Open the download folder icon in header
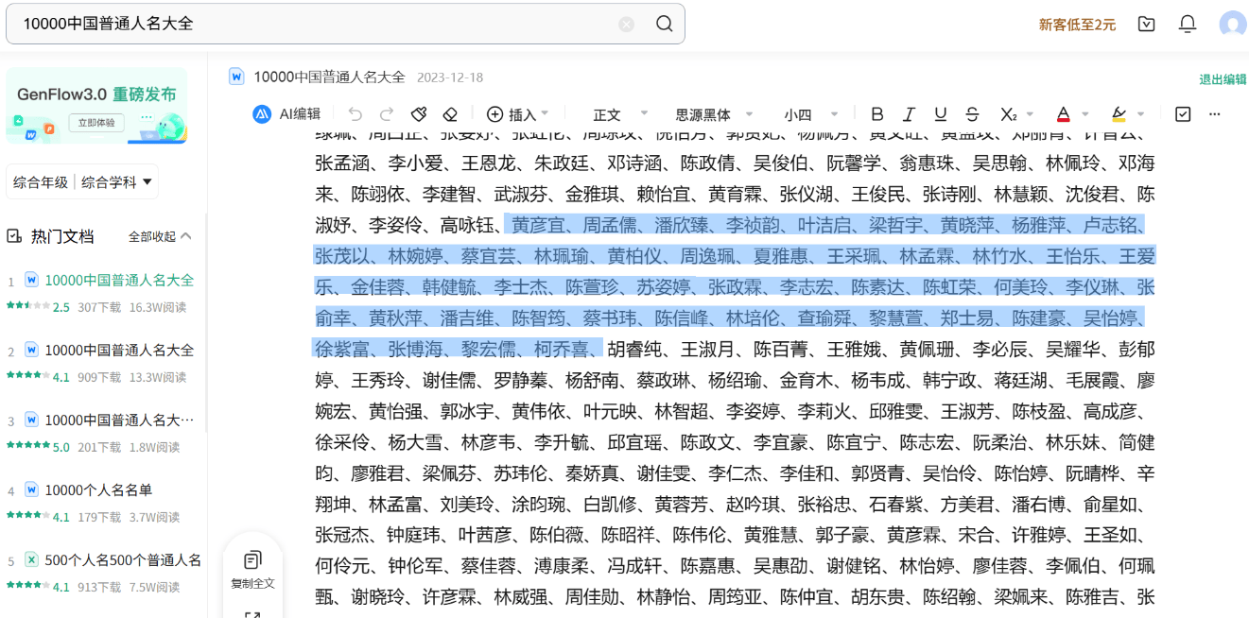This screenshot has width=1249, height=618. click(x=1147, y=25)
